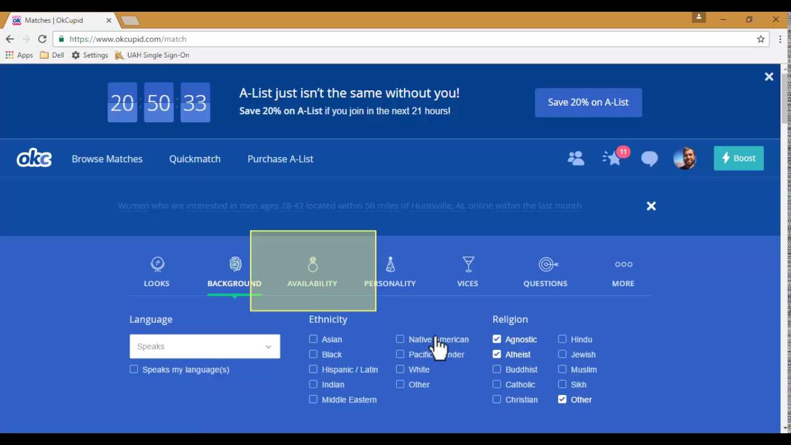The height and width of the screenshot is (445, 791).
Task: Check the Muslim religion box
Action: 562,369
